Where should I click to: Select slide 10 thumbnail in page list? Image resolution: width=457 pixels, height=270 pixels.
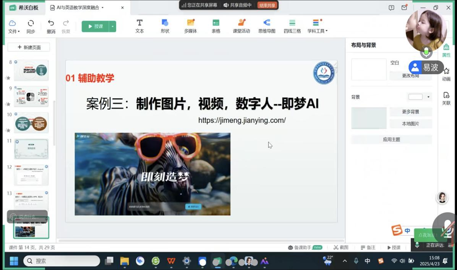(31, 123)
